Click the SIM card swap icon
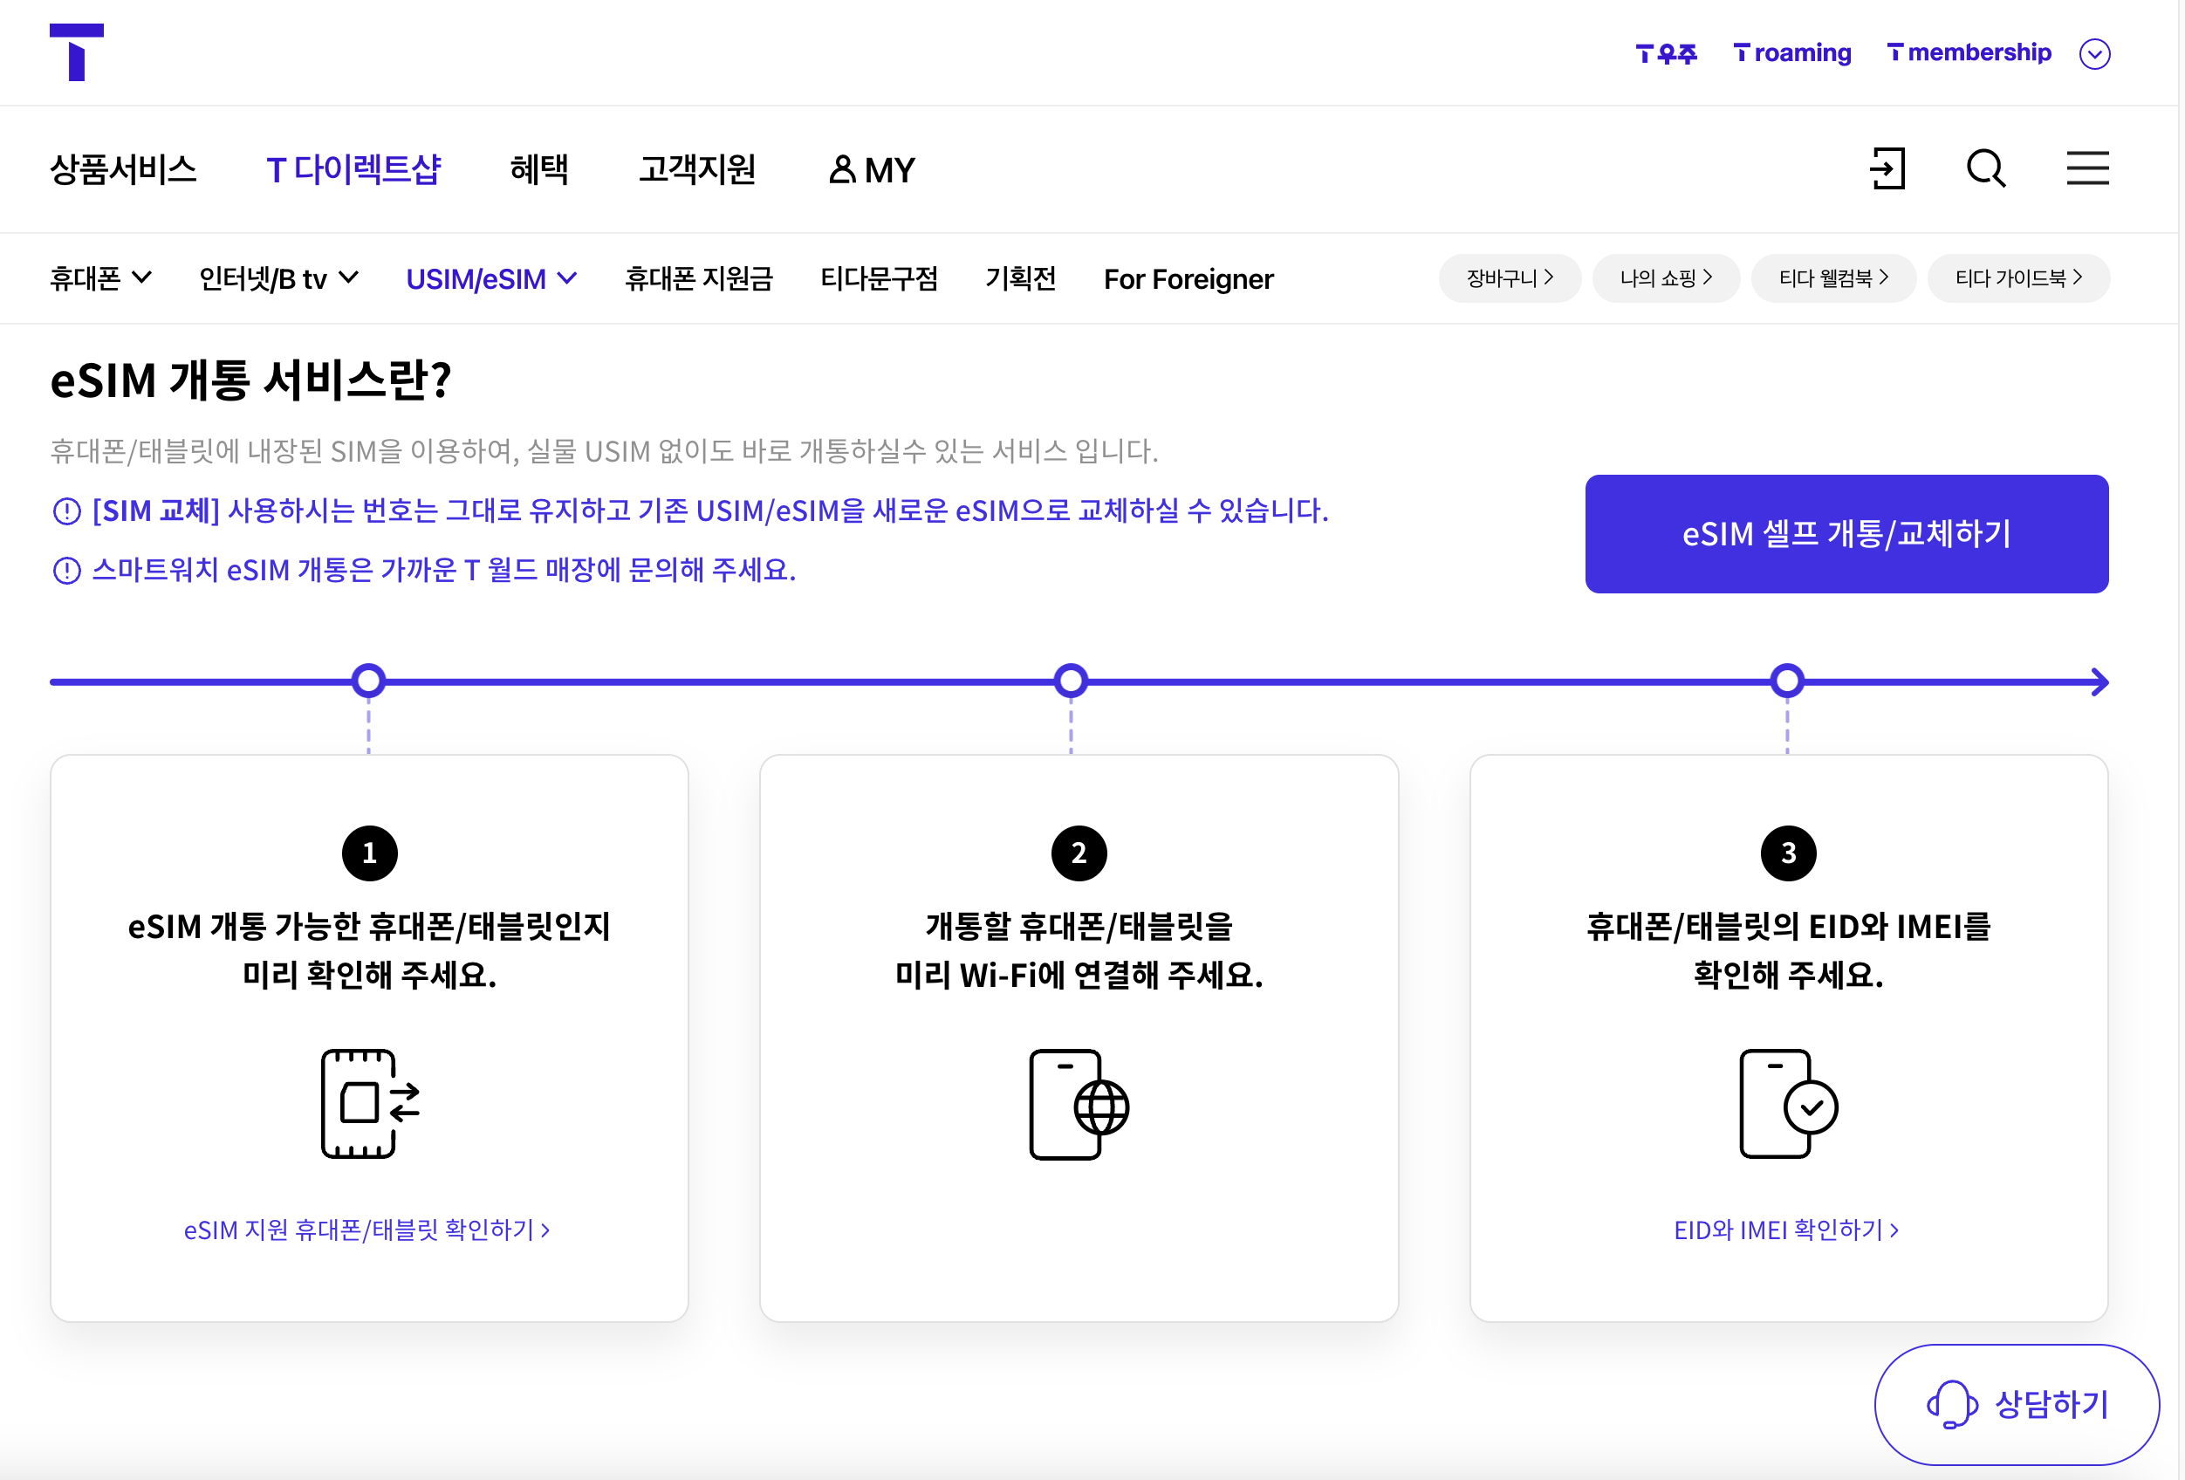Screen dimensions: 2185x1480 [x=369, y=1104]
